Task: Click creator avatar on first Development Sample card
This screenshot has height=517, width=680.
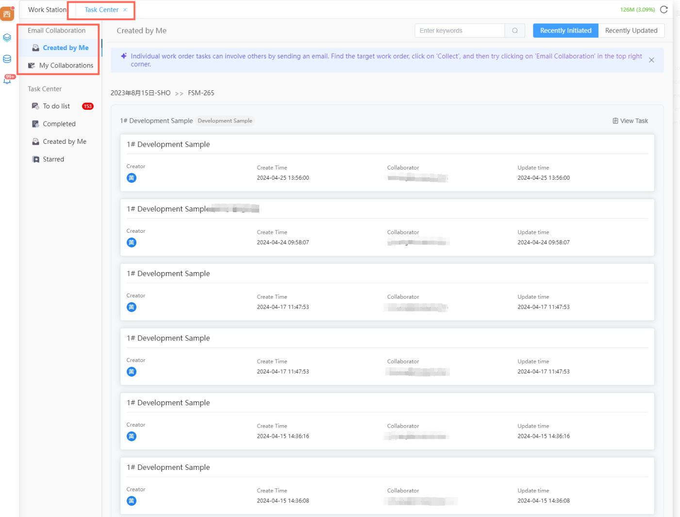Action: click(x=132, y=178)
